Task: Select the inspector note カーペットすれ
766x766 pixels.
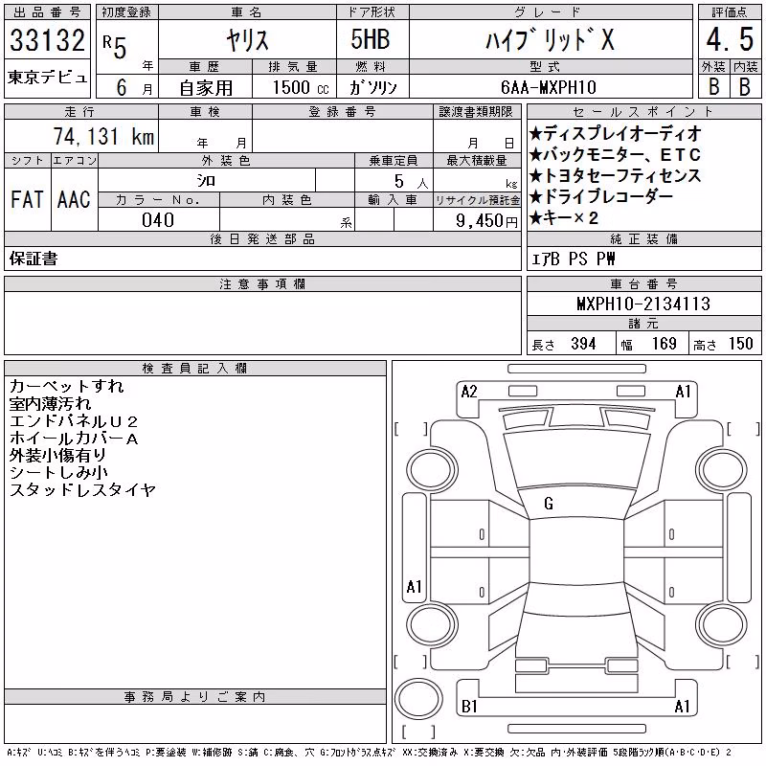Action: [x=67, y=387]
